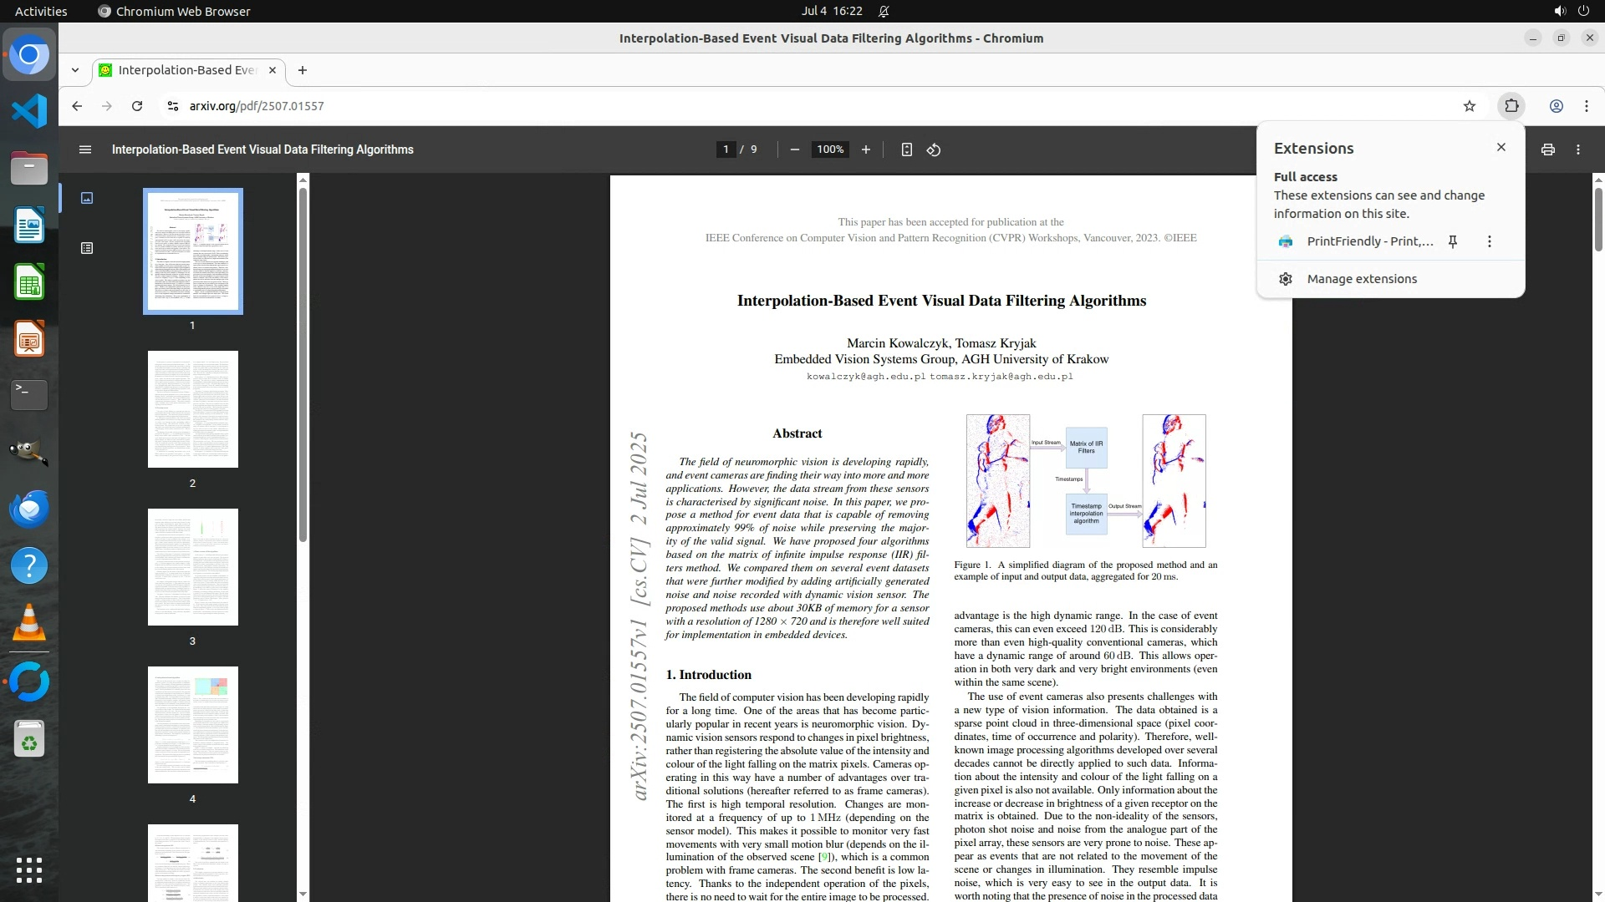Show the document outline view
1605x902 pixels.
coord(87,248)
